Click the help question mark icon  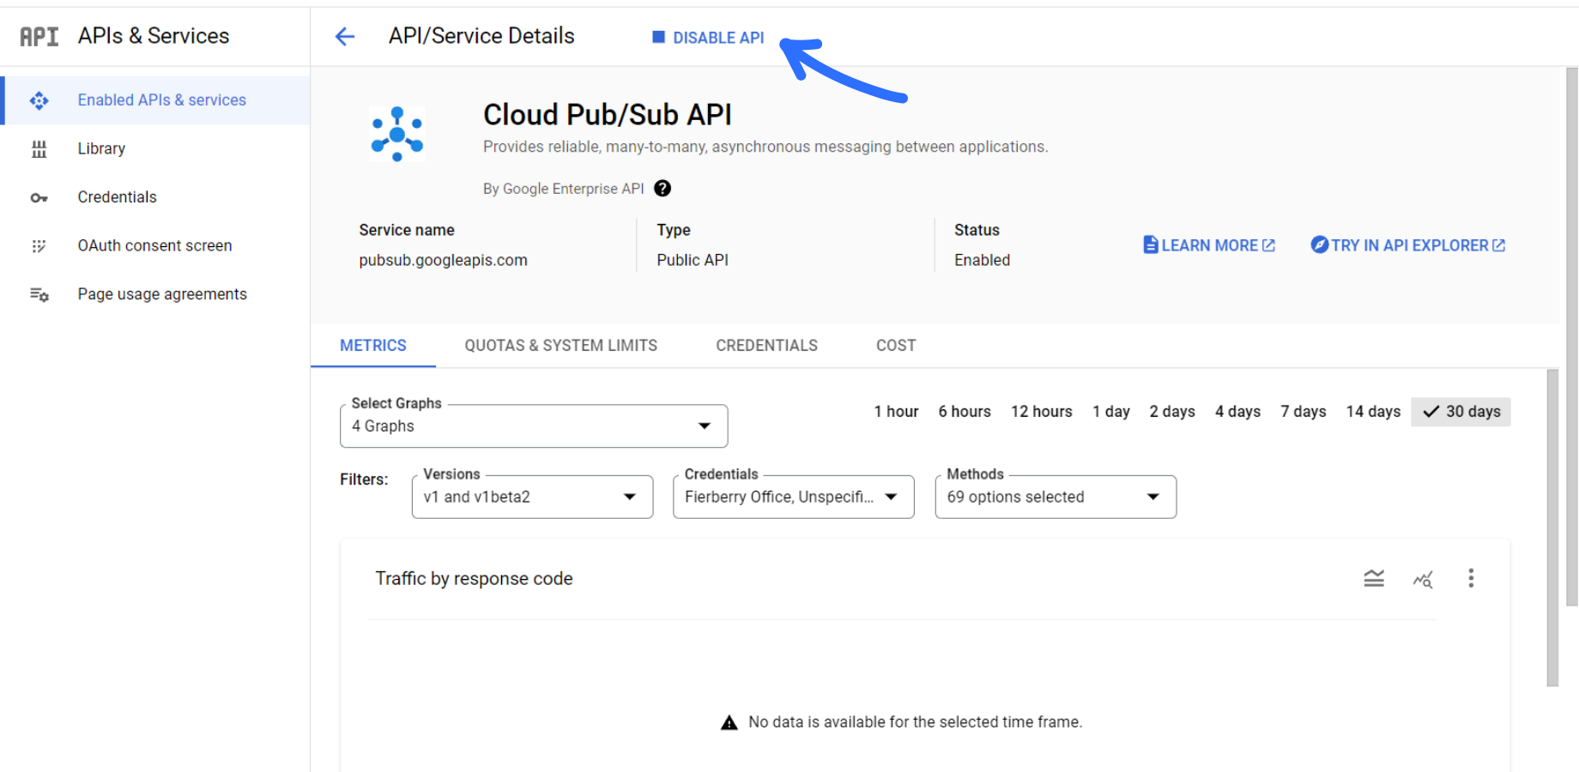click(662, 189)
